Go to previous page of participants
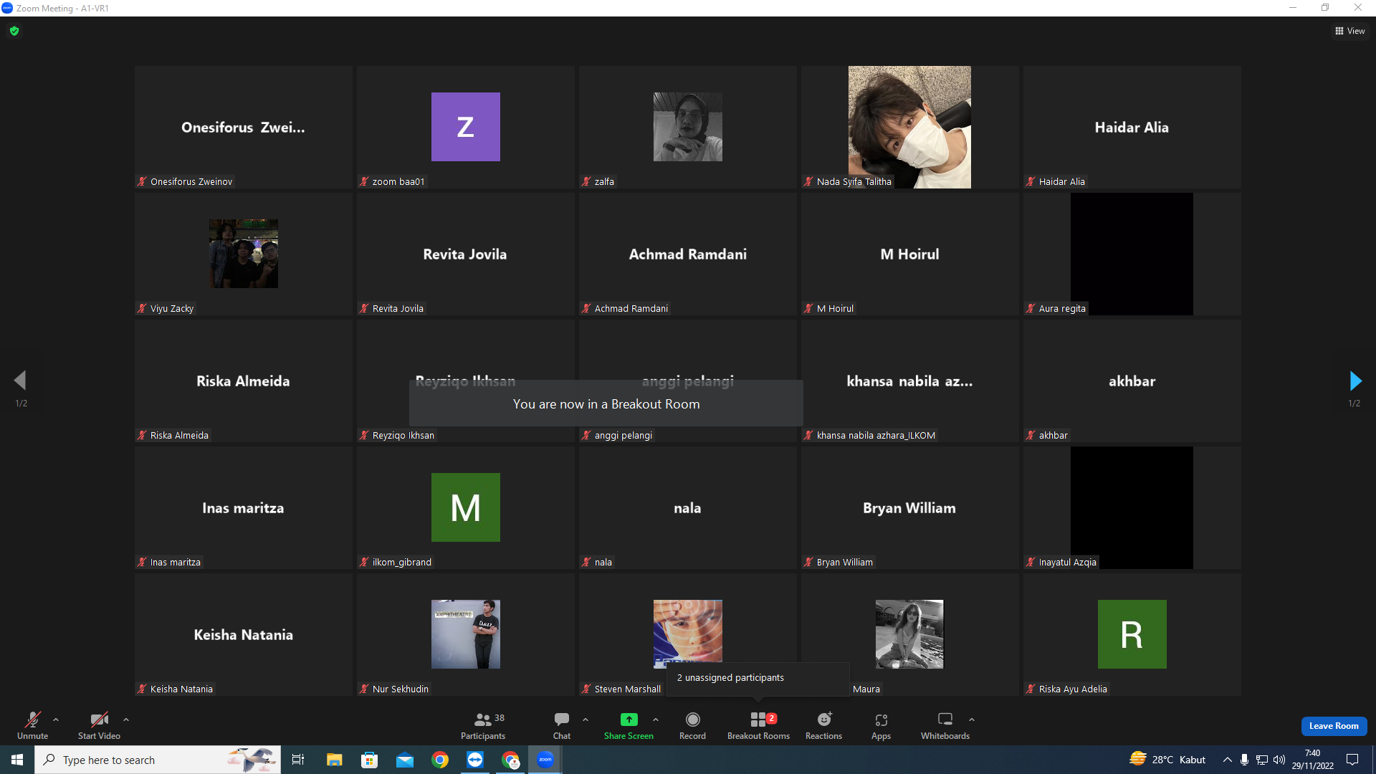The height and width of the screenshot is (774, 1376). 20,381
